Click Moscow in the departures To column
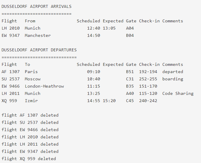 pyautogui.click(x=33, y=79)
